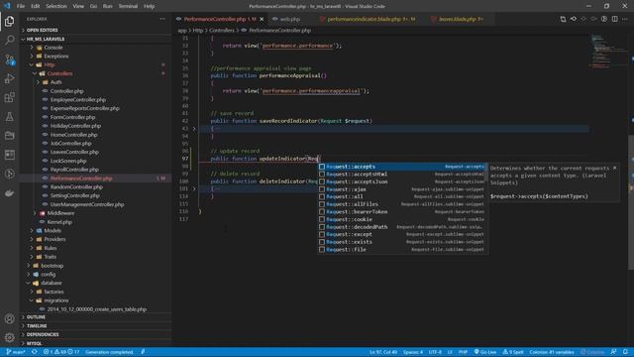
Task: Open PayrollController.php in explorer
Action: [74, 170]
